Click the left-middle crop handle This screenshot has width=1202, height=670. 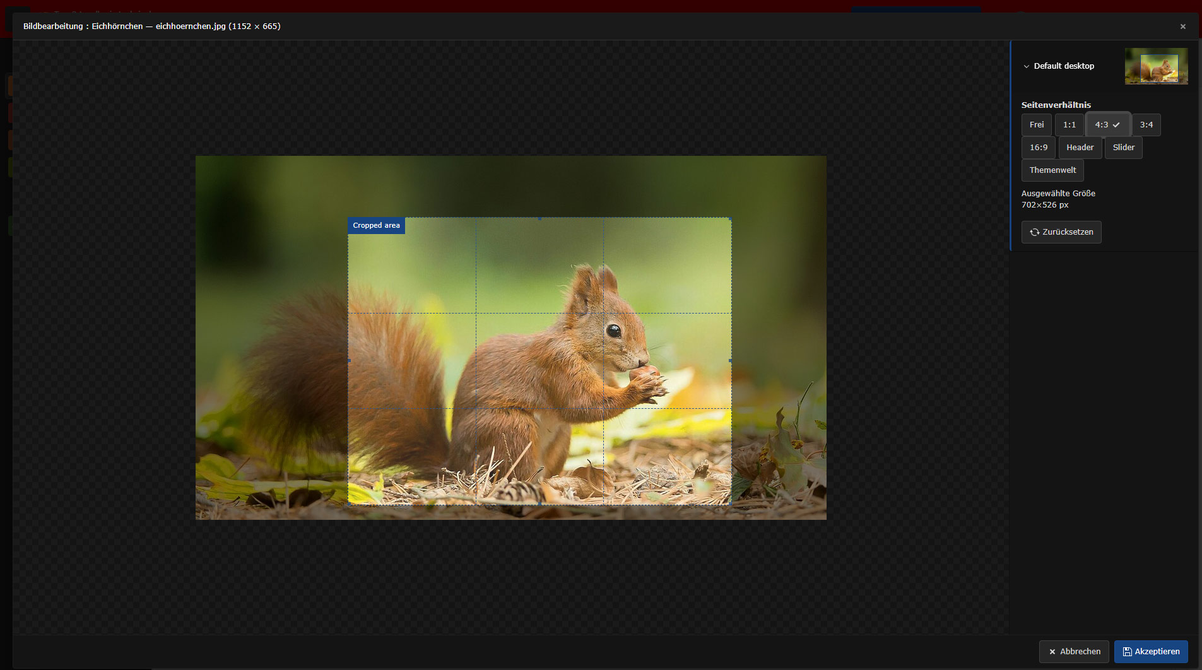tap(348, 361)
